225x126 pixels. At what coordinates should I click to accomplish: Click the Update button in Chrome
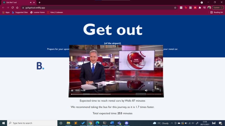pyautogui.click(x=217, y=8)
